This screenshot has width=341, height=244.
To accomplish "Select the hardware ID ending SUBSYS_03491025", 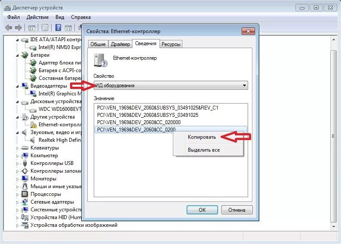I will click(x=147, y=115).
